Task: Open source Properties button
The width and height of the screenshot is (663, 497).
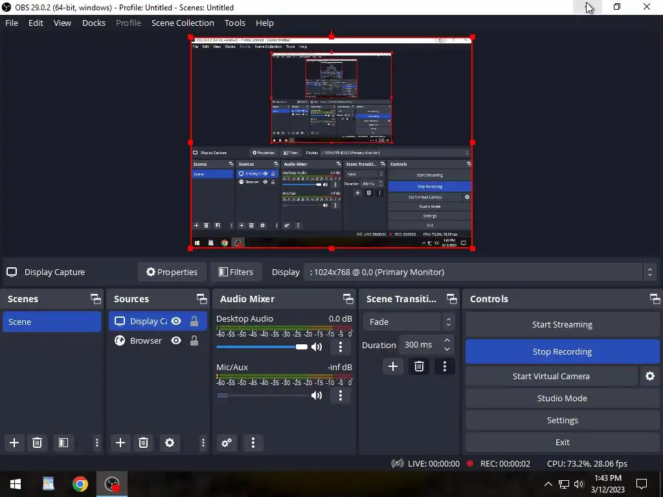Action: (x=172, y=272)
